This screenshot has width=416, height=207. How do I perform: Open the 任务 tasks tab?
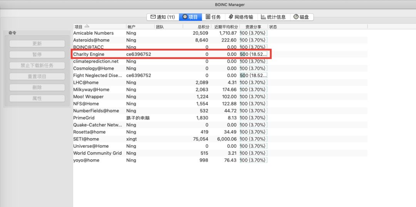(213, 17)
